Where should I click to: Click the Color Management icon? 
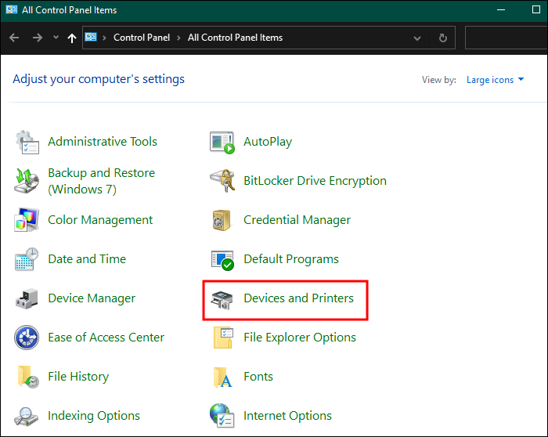(x=27, y=220)
